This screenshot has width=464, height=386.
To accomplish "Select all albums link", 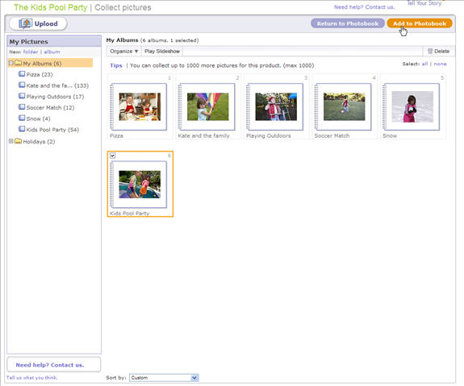I will click(424, 64).
